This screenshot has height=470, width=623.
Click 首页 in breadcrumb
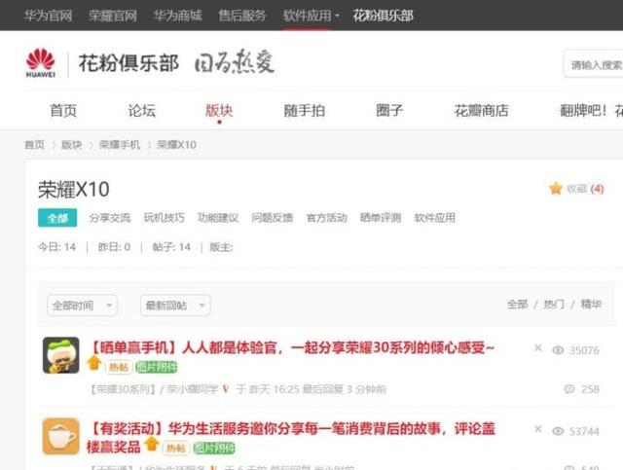point(35,145)
